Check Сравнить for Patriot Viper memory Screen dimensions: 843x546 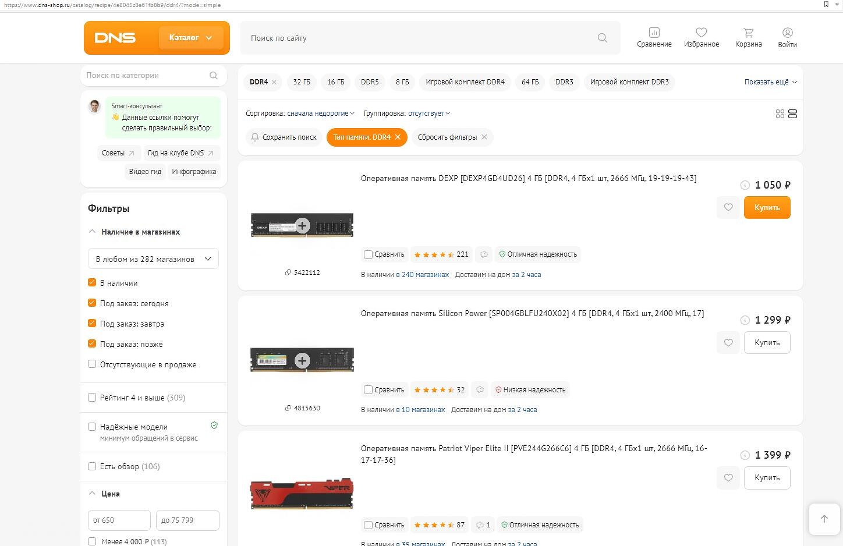(368, 525)
